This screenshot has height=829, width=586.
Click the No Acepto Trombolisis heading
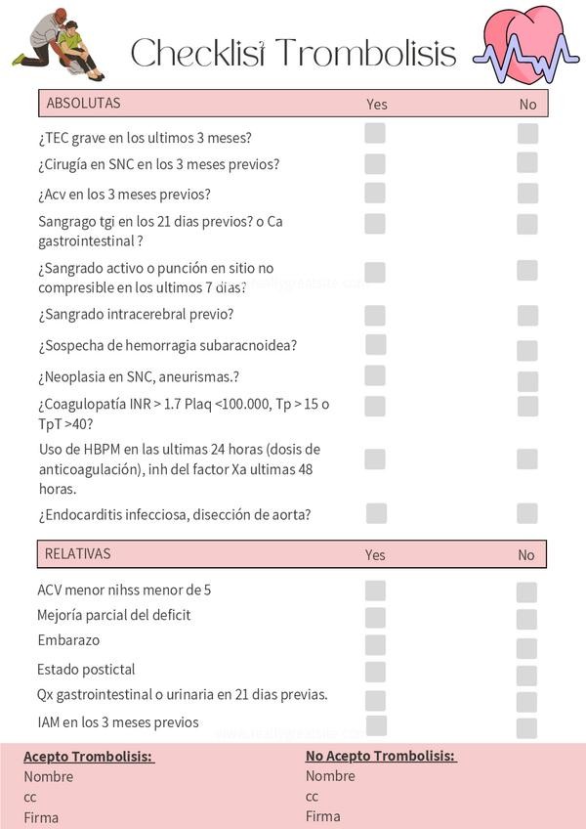(x=381, y=756)
